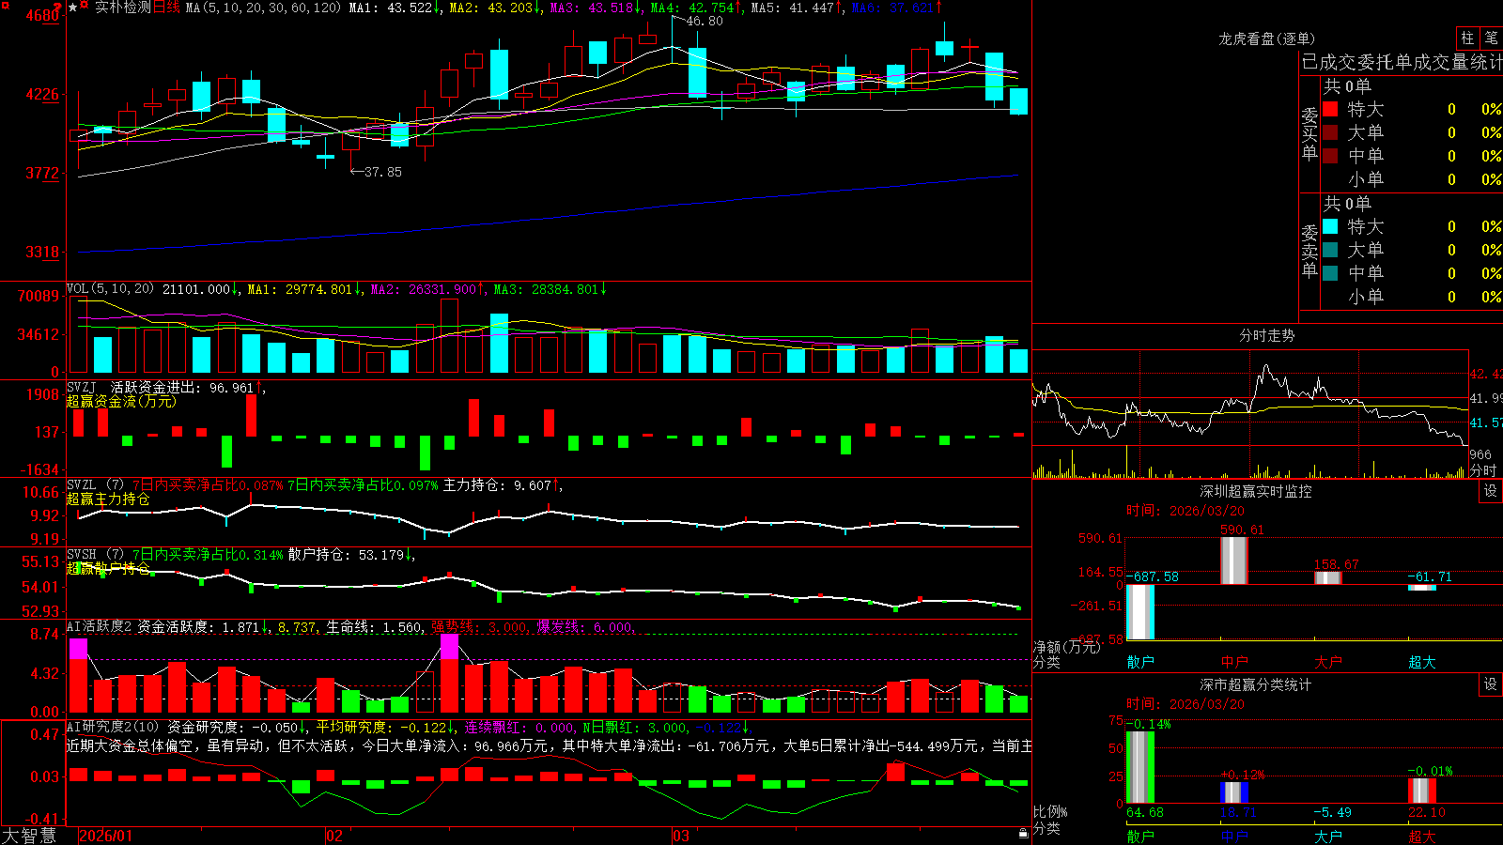Click the 中户 bar labeled 590.61
The width and height of the screenshot is (1503, 845).
pyautogui.click(x=1234, y=561)
